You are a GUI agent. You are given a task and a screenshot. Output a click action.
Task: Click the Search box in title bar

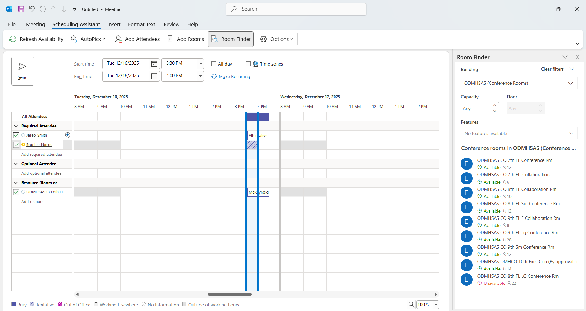click(296, 9)
